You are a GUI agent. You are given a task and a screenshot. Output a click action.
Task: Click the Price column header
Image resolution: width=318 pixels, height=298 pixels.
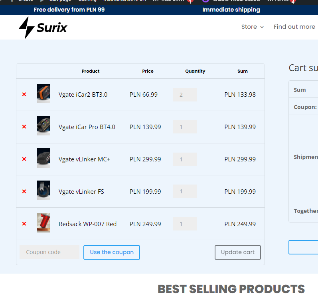point(148,71)
